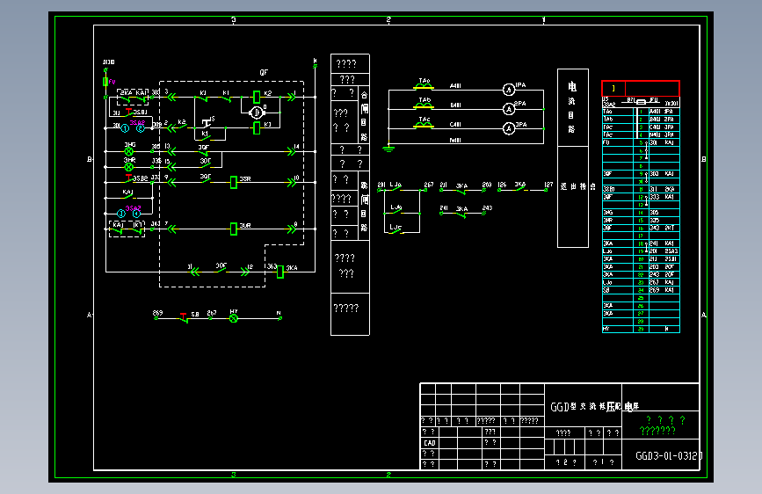Screen dimensions: 762x494
Task: Click the 269 terminal label near SB
Action: pyautogui.click(x=157, y=313)
